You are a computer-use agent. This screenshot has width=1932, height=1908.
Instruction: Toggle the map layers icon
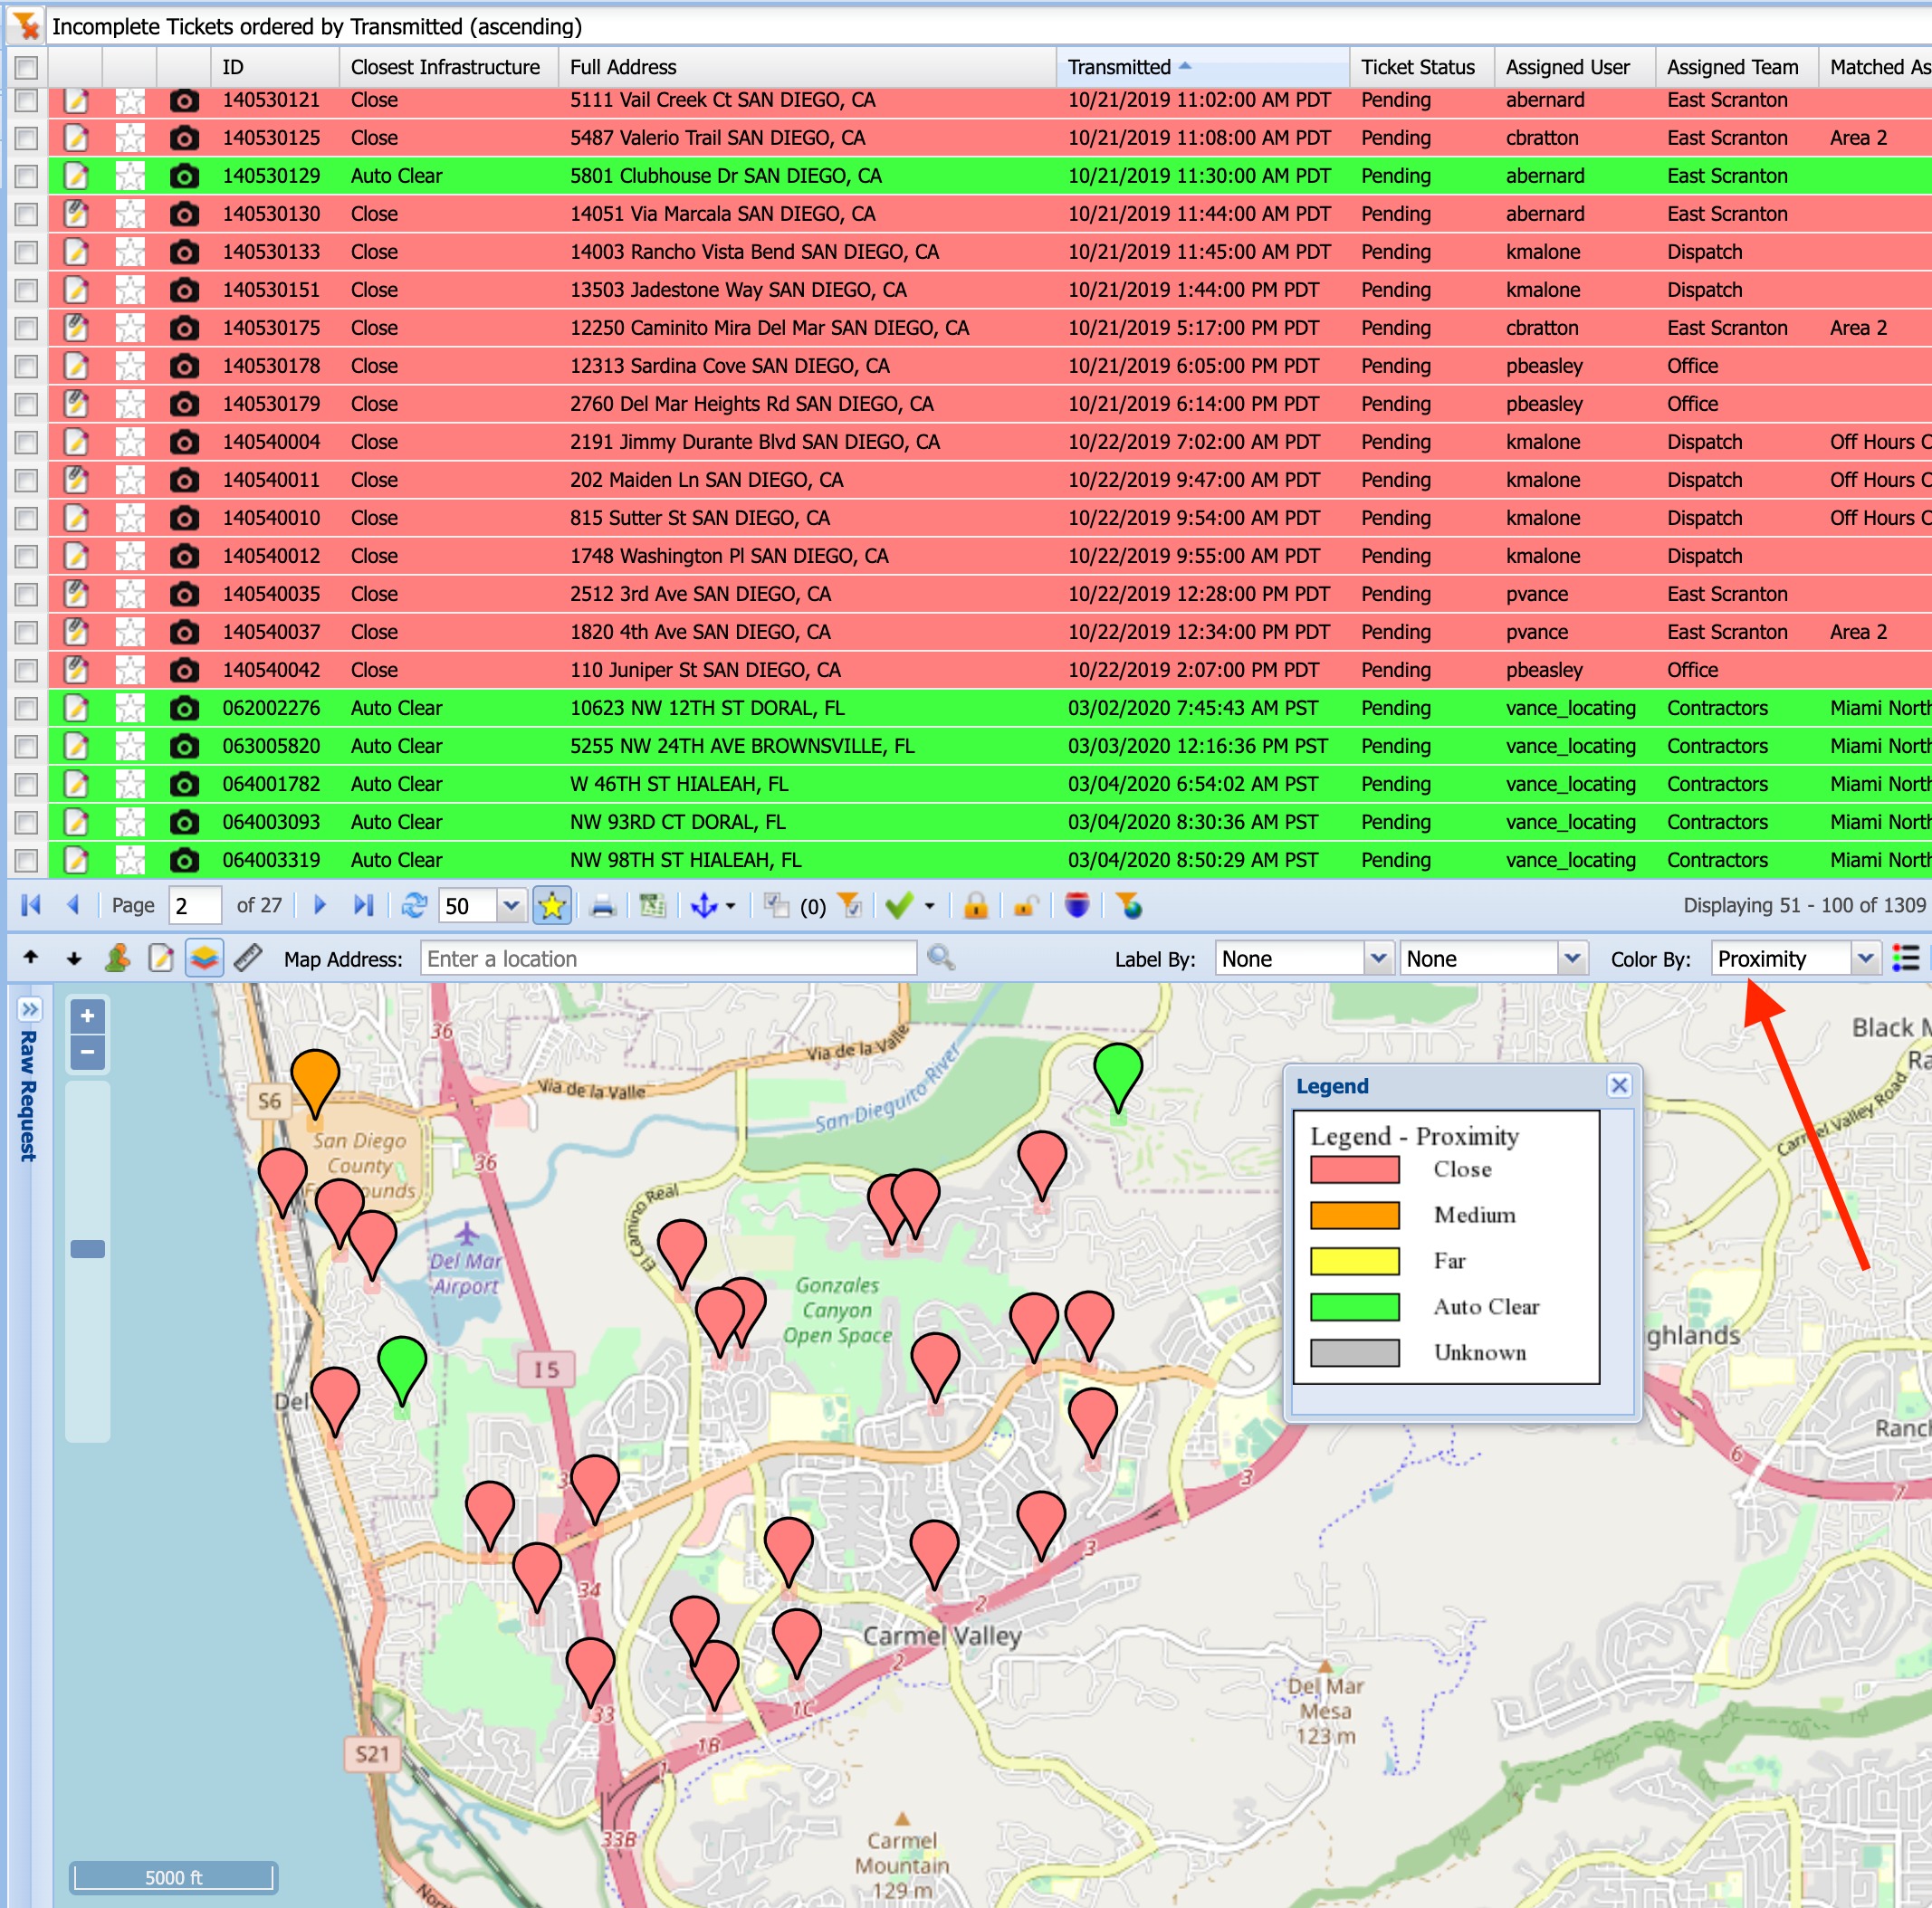click(x=204, y=958)
